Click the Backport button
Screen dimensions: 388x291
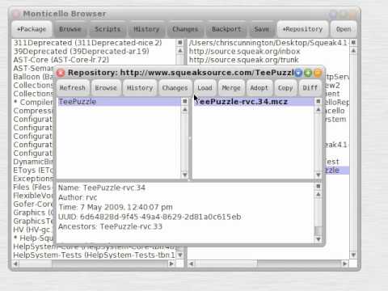(226, 29)
